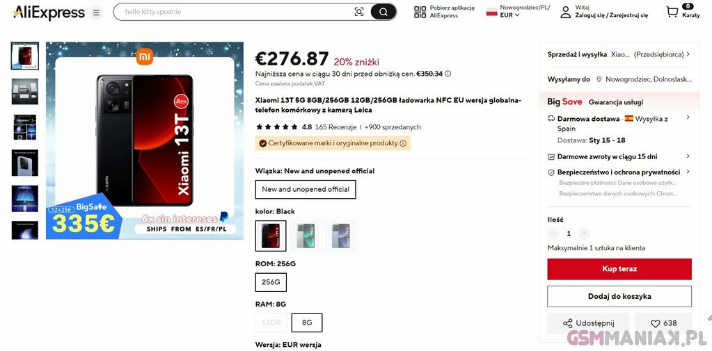
Task: Click the black search magnifier button
Action: (x=383, y=13)
